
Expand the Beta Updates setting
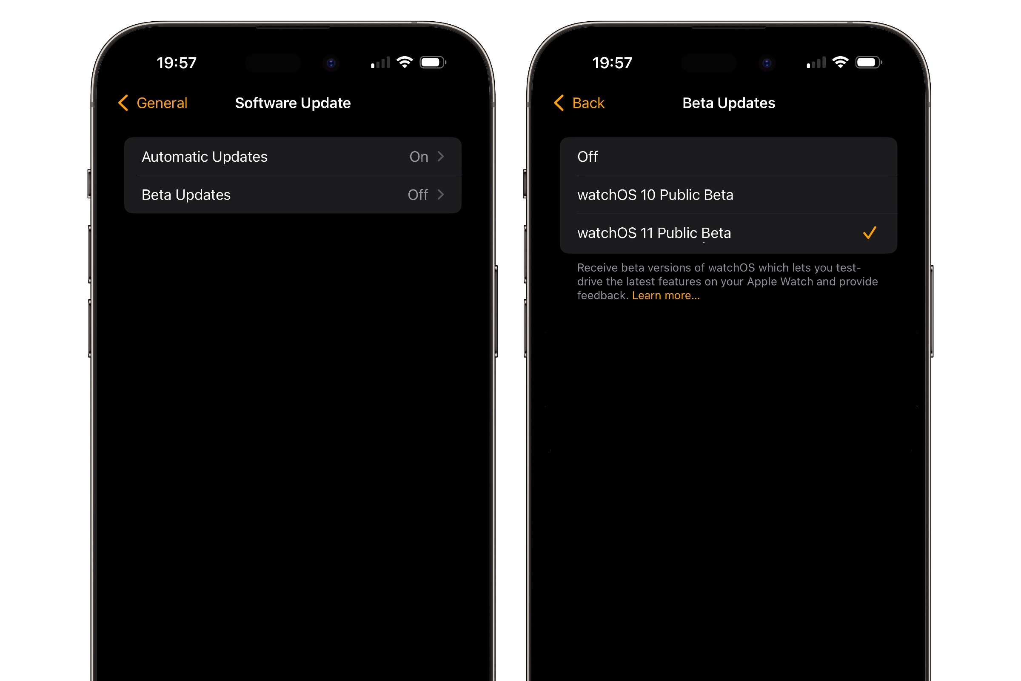[291, 195]
